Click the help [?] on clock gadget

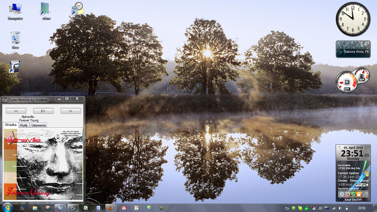(x=339, y=147)
